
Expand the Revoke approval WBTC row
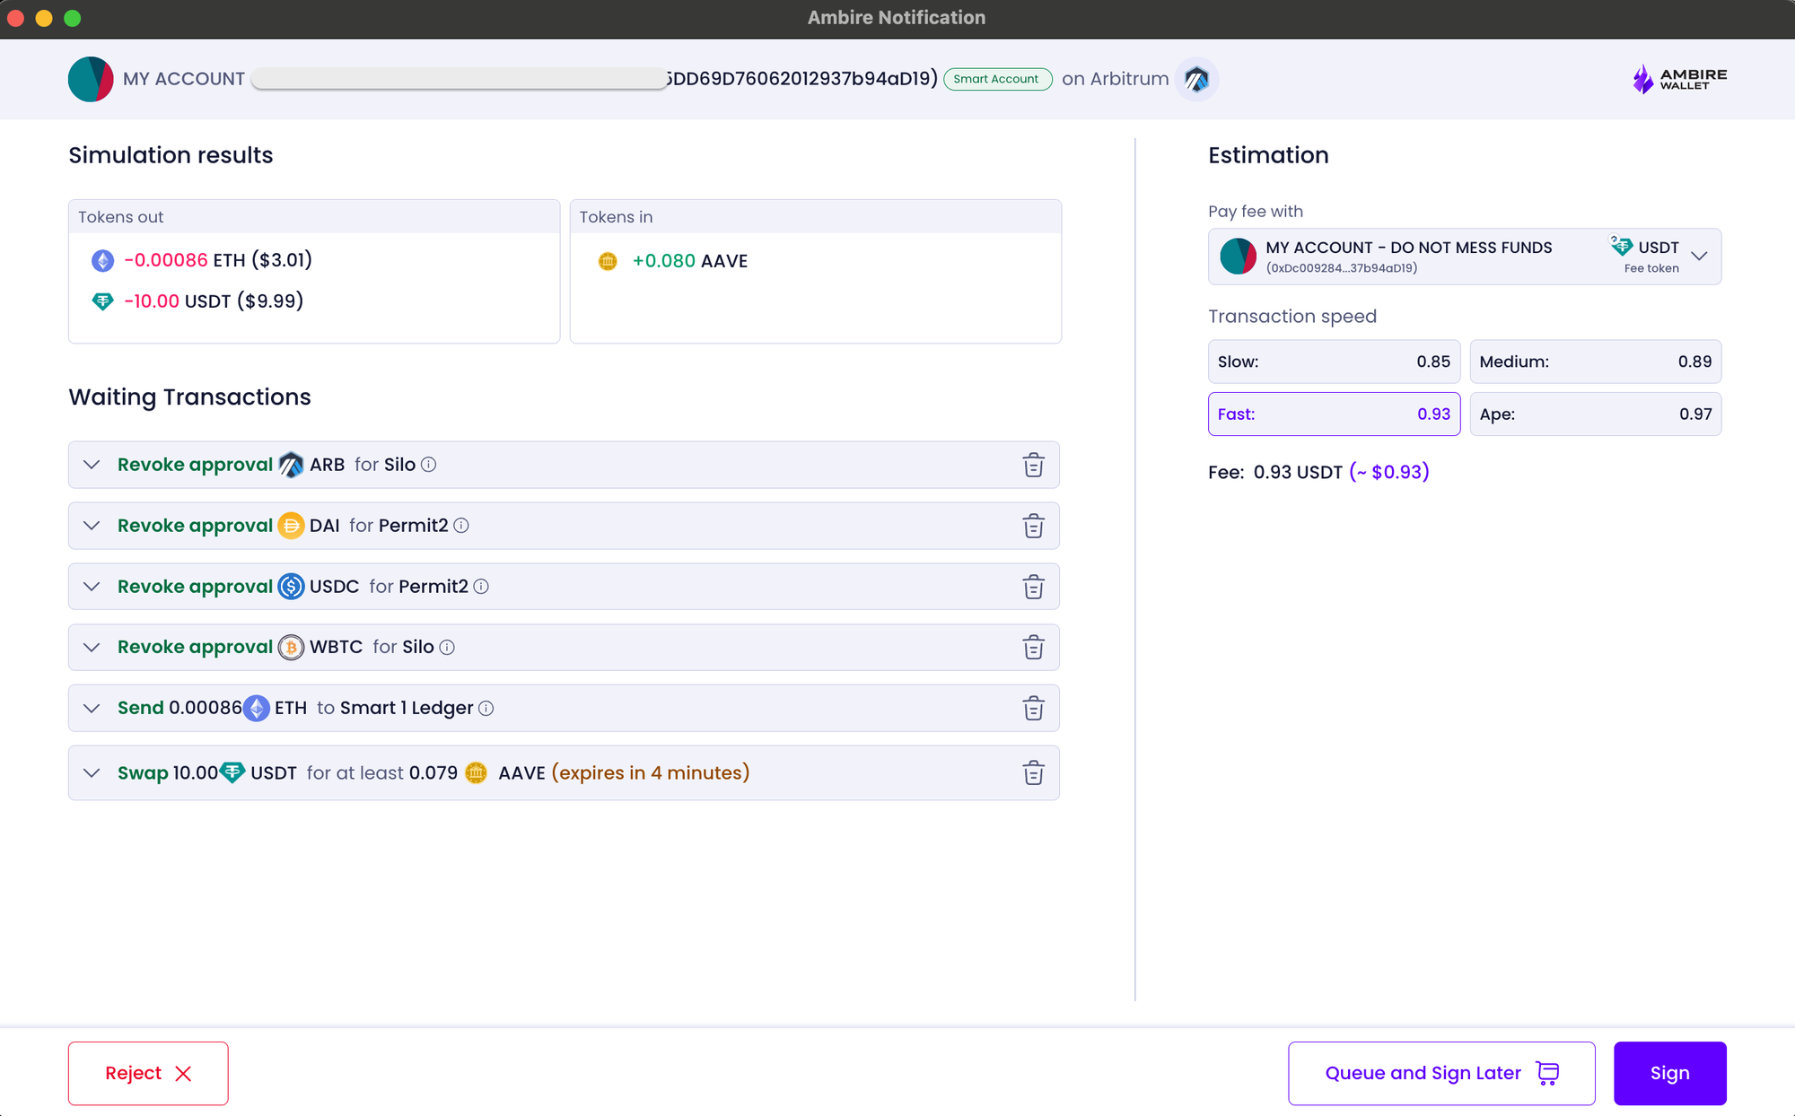click(92, 648)
